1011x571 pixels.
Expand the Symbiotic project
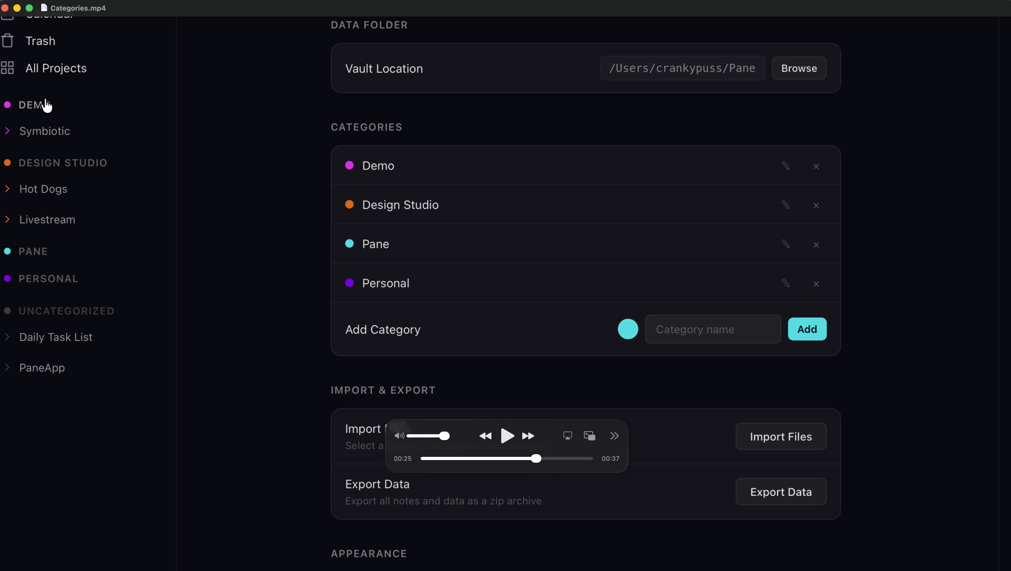pyautogui.click(x=7, y=131)
